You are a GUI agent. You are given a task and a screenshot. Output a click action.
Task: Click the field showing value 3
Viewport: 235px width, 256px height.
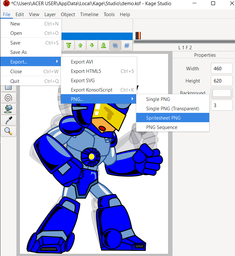coord(221,105)
